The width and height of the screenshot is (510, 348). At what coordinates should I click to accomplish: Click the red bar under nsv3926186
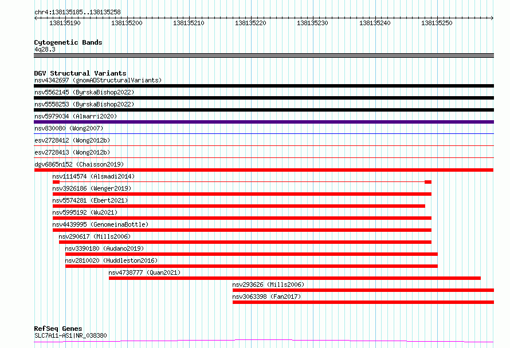[x=242, y=194]
